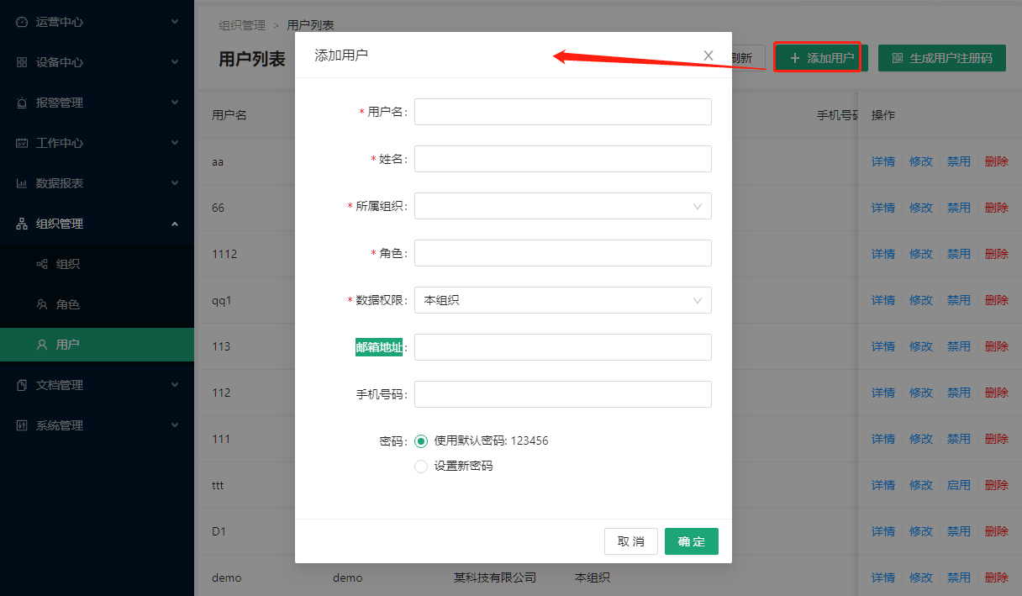
Task: Click the 用户名 input field
Action: [x=562, y=112]
